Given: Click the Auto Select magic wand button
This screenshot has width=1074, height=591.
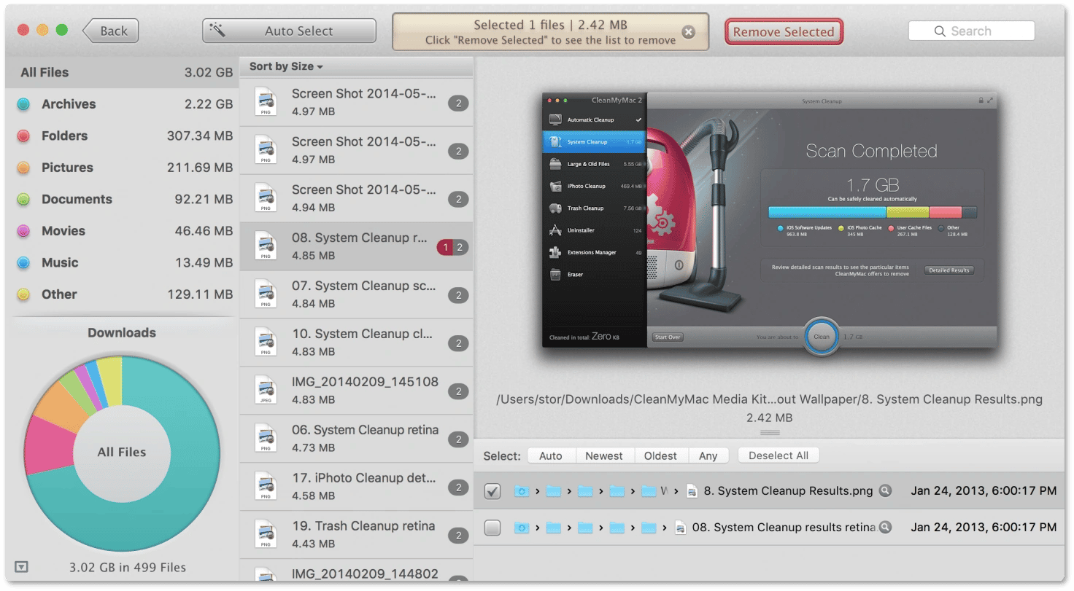Looking at the screenshot, I should [289, 31].
